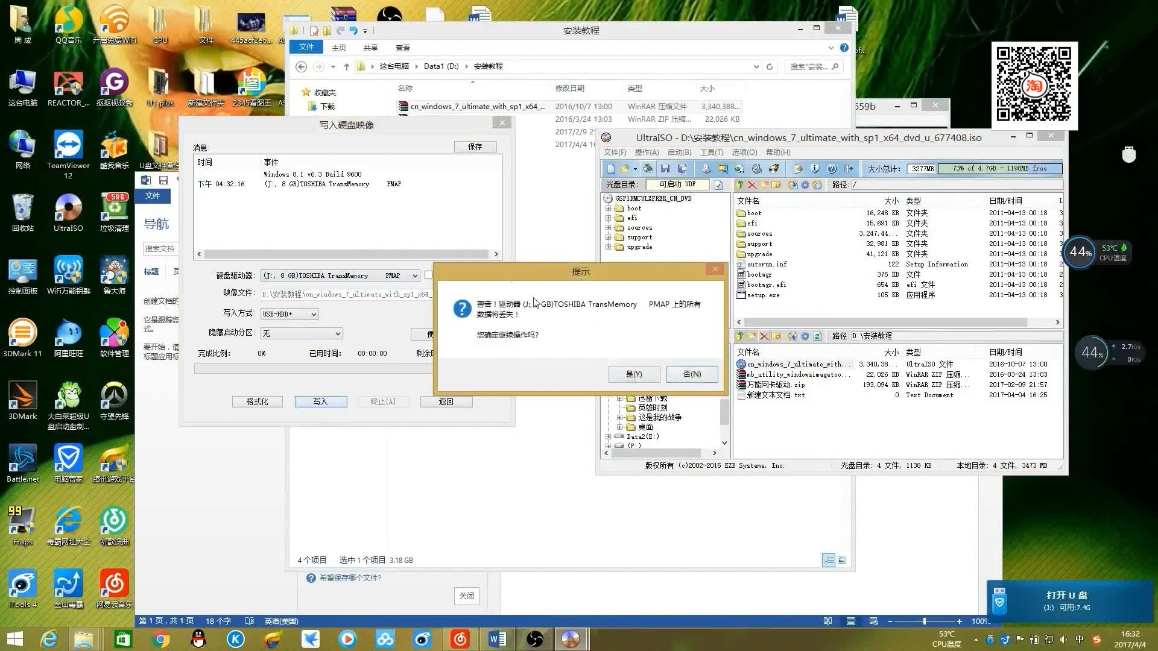Image resolution: width=1158 pixels, height=651 pixels.
Task: Click the red X delete icon in local directory toolbar
Action: [764, 336]
